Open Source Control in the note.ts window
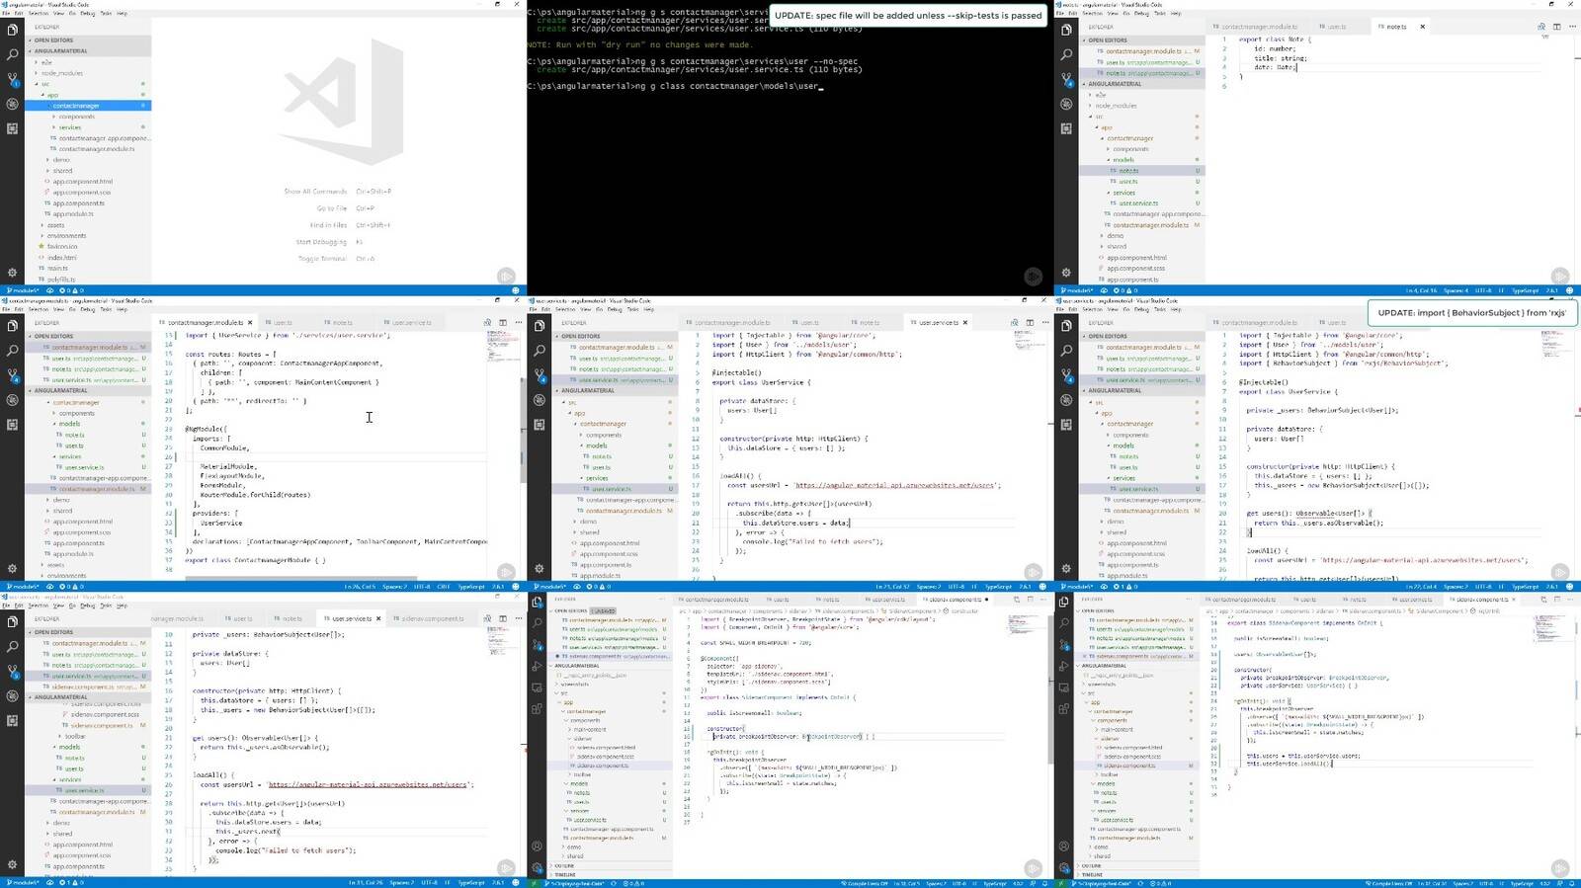 tap(1066, 79)
